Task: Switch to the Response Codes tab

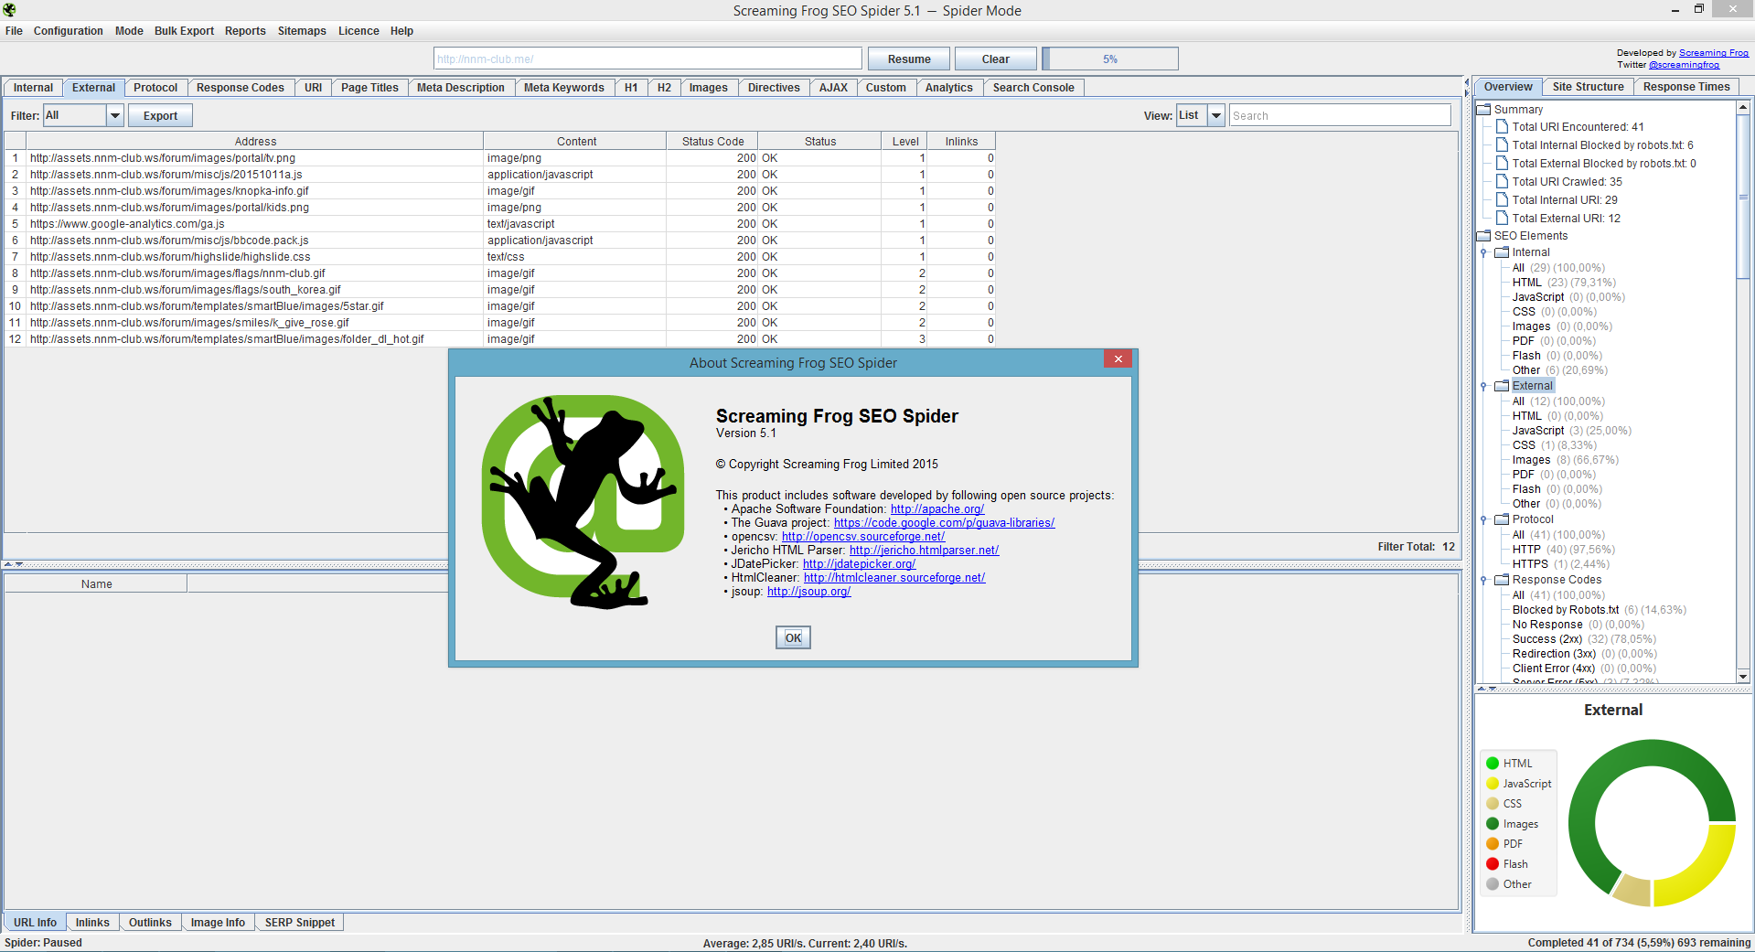Action: (241, 88)
